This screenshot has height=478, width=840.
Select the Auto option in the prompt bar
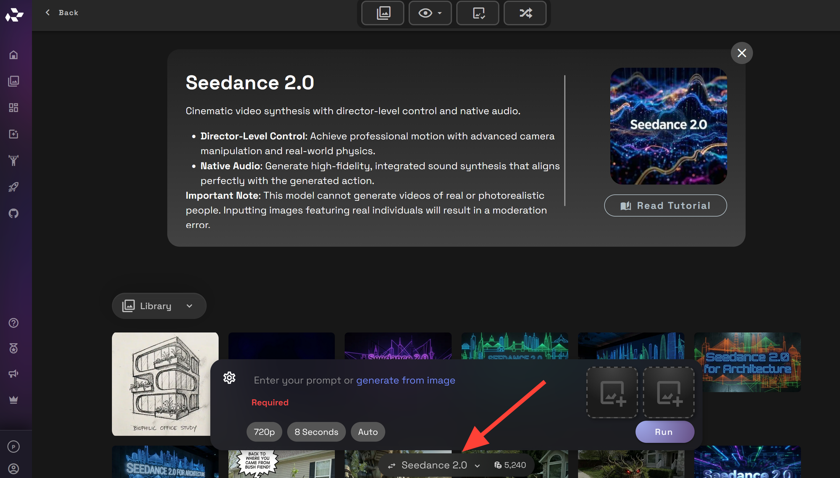(x=367, y=432)
